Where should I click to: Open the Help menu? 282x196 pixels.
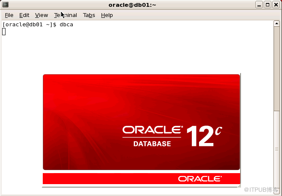(107, 15)
